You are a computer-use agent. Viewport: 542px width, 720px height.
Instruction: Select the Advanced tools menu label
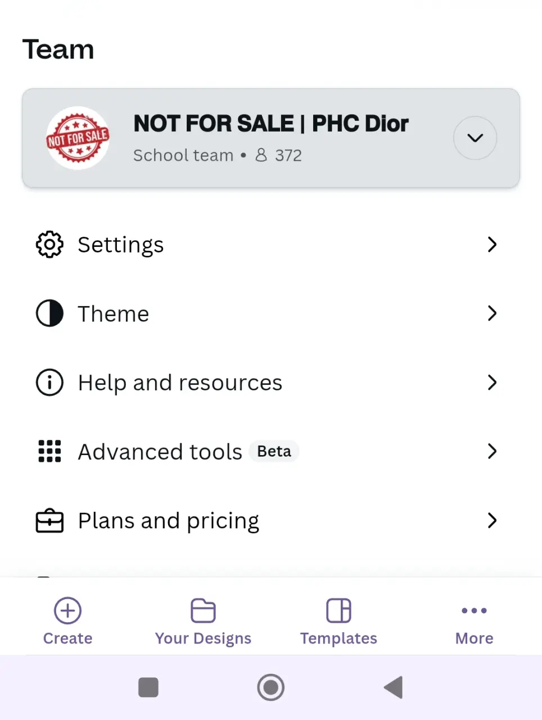coord(160,452)
